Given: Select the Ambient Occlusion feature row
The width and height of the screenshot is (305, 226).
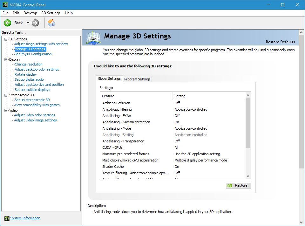Looking at the screenshot, I should 173,103.
